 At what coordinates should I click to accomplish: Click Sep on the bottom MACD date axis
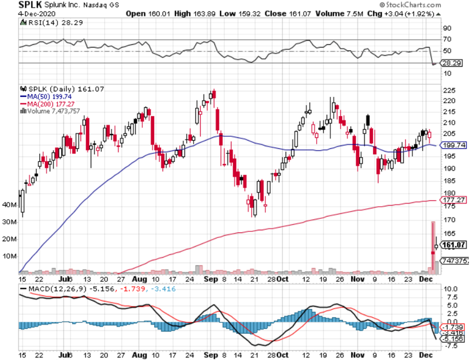(211, 355)
